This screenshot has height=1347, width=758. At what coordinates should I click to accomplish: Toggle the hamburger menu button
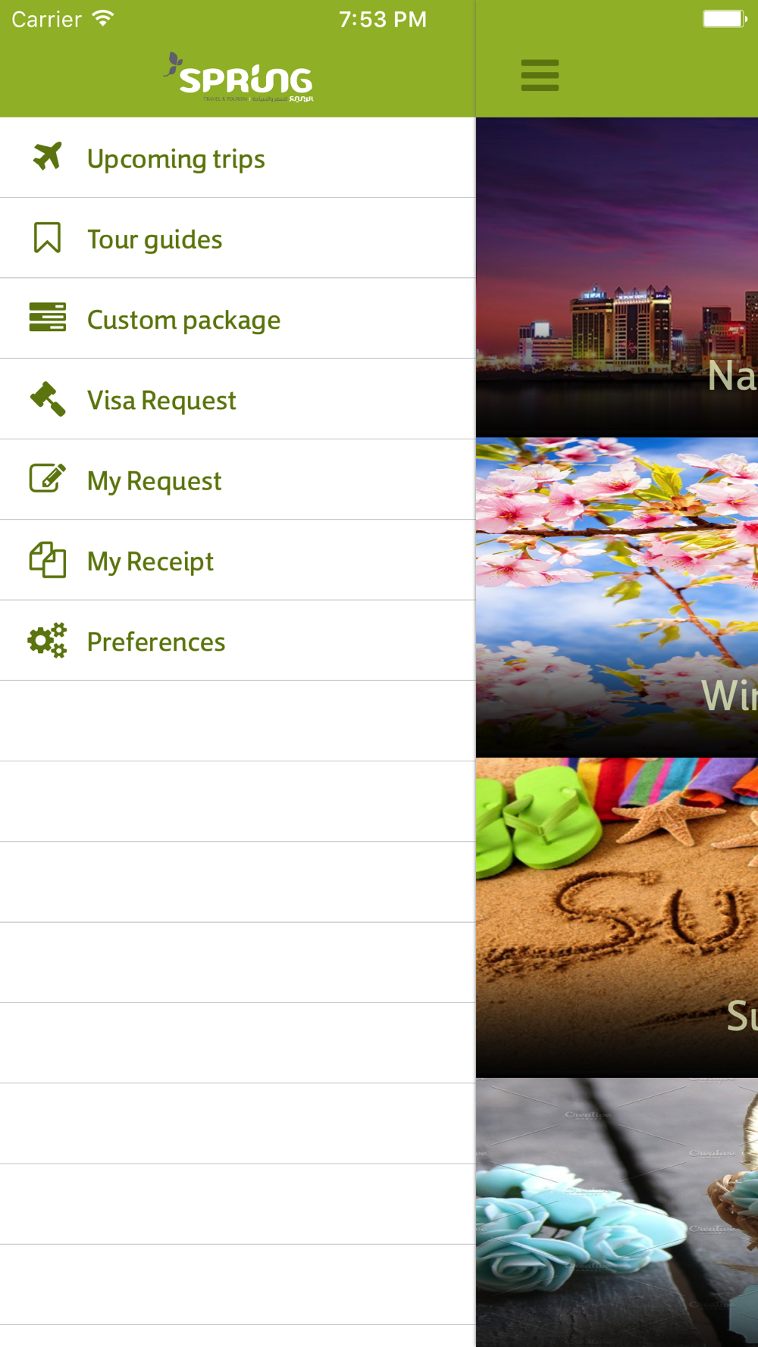point(540,76)
